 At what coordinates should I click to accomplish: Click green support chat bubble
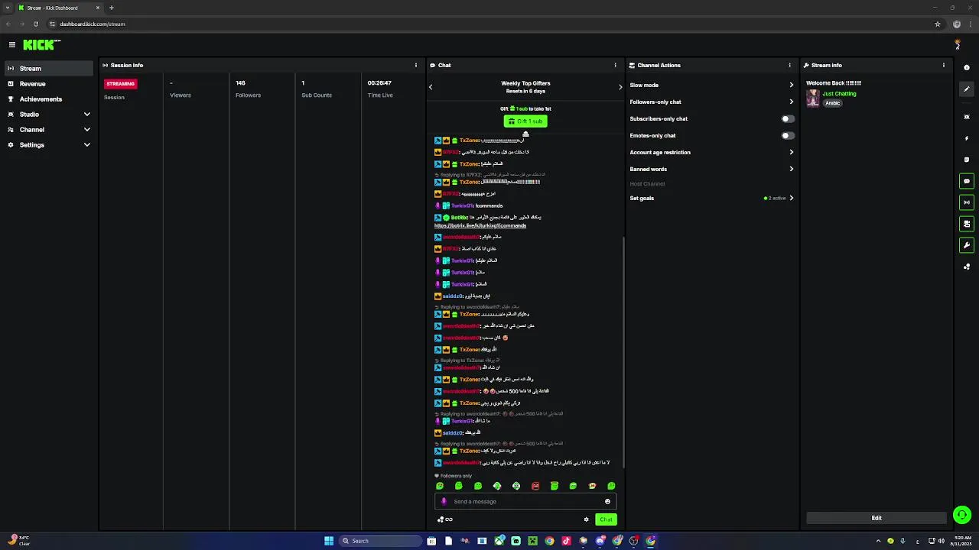(x=962, y=515)
